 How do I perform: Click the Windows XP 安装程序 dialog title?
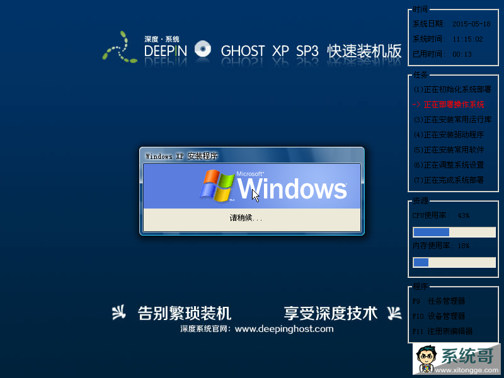pyautogui.click(x=181, y=156)
